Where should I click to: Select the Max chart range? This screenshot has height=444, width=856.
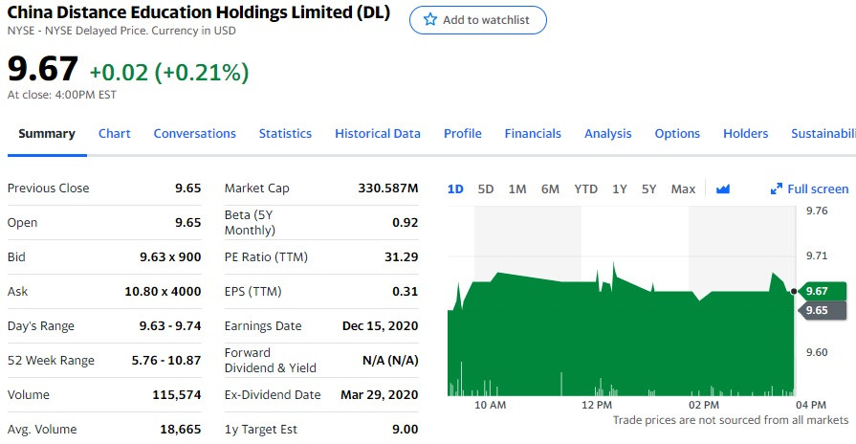(x=683, y=189)
